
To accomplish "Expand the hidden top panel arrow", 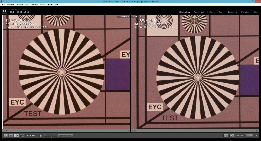I will 130,7.
